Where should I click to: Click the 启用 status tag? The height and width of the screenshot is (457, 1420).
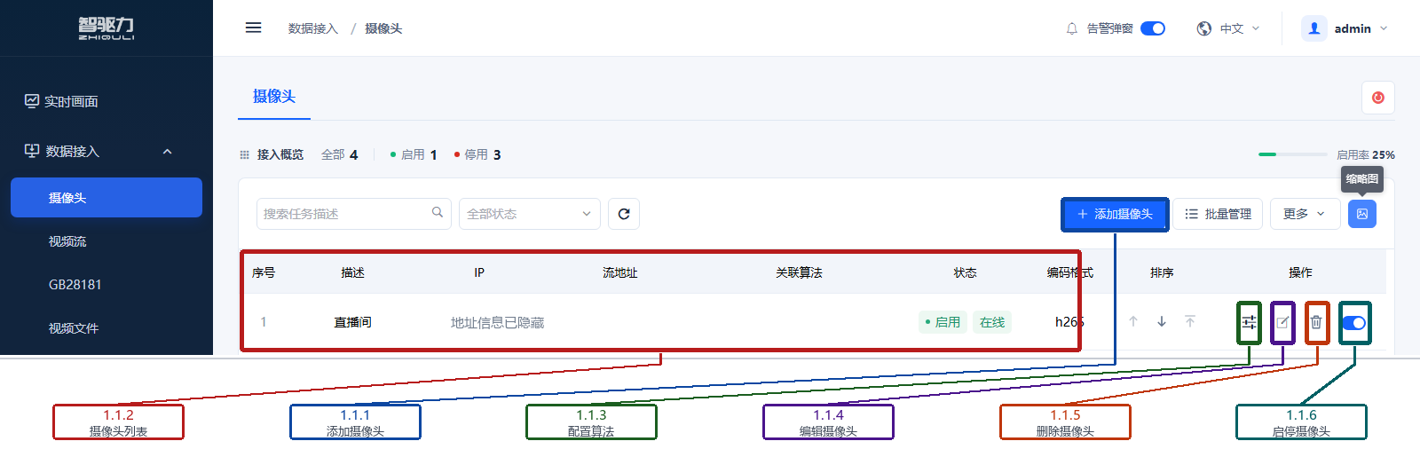point(943,322)
